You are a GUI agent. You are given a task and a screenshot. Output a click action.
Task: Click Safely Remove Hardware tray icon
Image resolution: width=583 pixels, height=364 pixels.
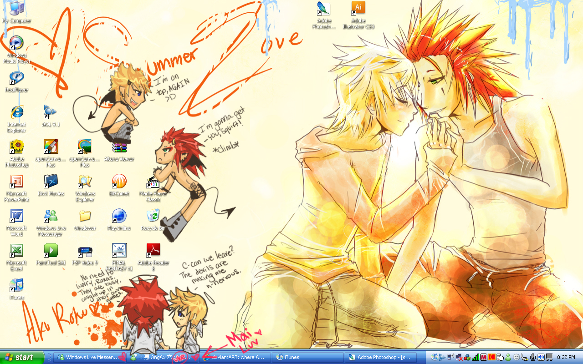coord(525,357)
